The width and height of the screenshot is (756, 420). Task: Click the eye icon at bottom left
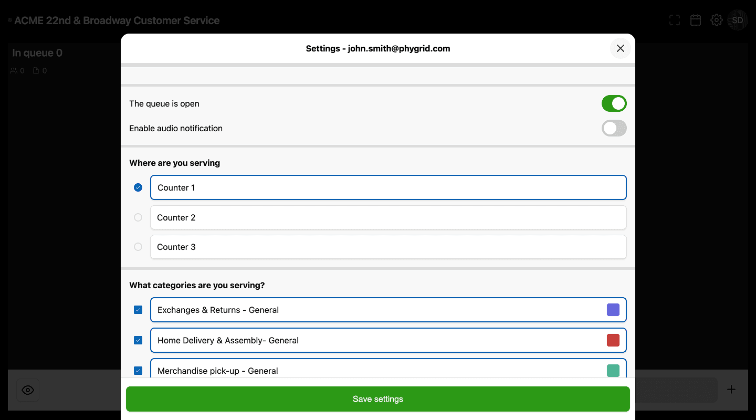(x=28, y=390)
